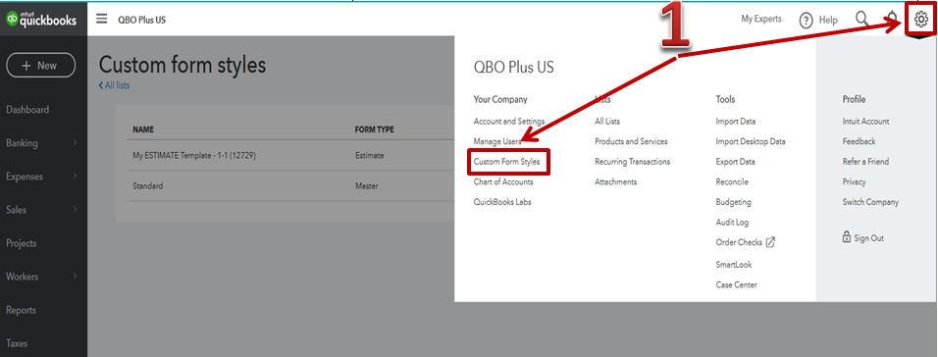Click the + New button
This screenshot has width=938, height=357.
click(40, 65)
